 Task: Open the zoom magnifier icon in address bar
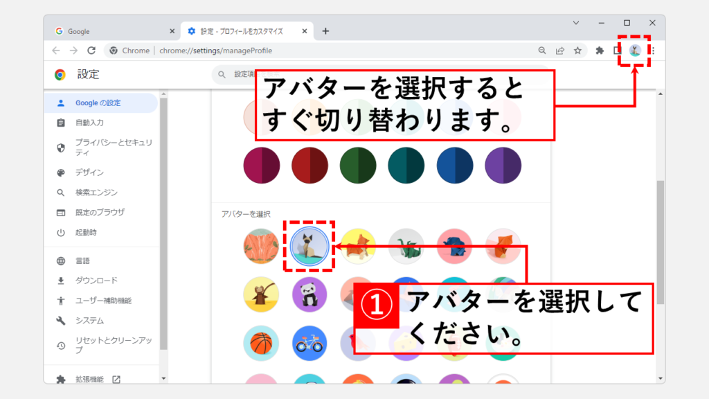541,51
